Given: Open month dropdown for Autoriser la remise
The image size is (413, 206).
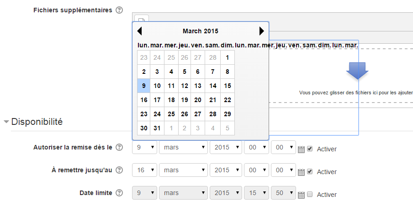Looking at the screenshot, I should pos(184,147).
